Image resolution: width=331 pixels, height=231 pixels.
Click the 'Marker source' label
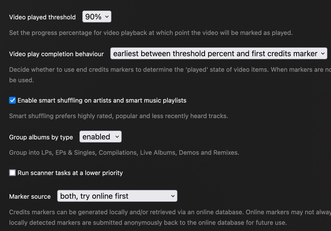coord(30,197)
